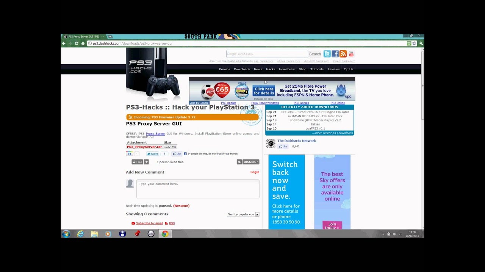Launch Internet Explorer from the taskbar

[80, 234]
